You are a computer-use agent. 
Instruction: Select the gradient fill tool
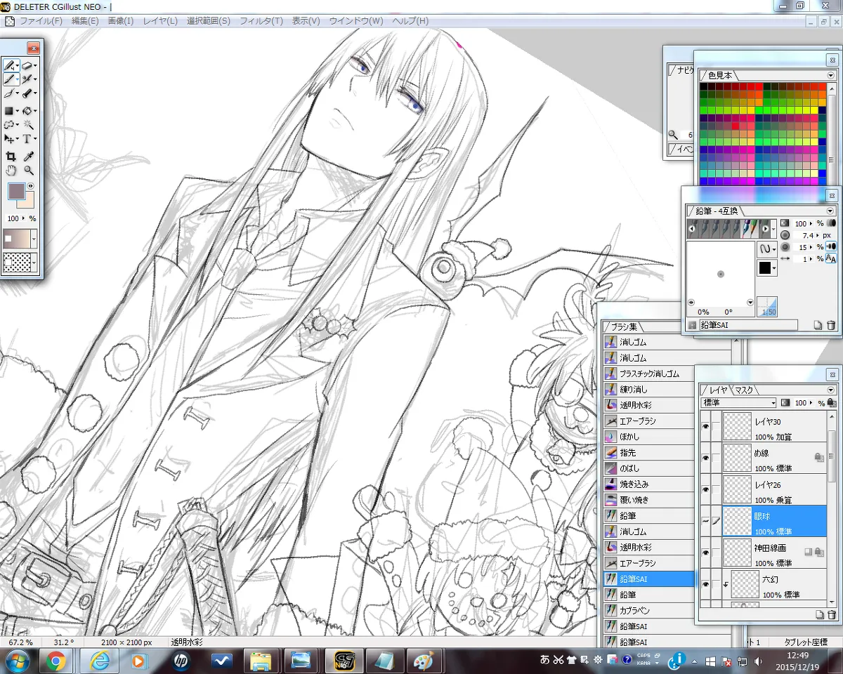pyautogui.click(x=9, y=111)
